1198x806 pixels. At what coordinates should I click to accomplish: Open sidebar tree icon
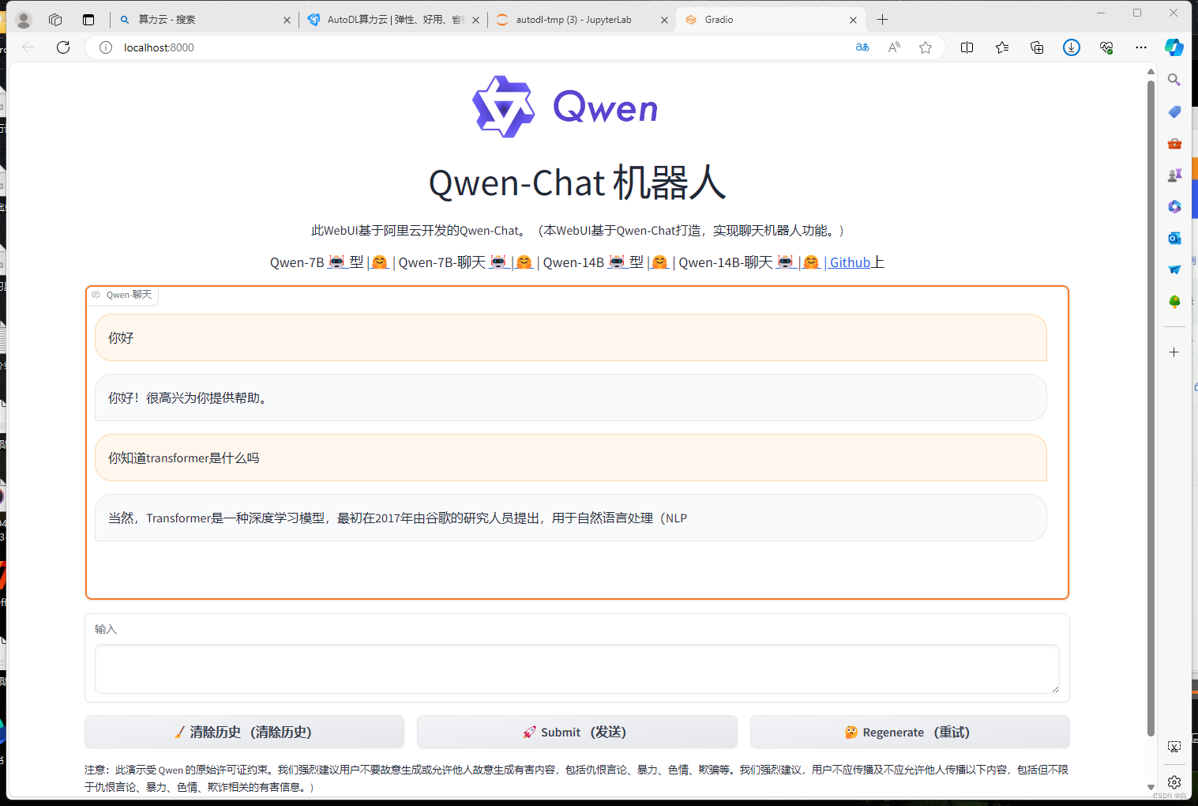1174,301
